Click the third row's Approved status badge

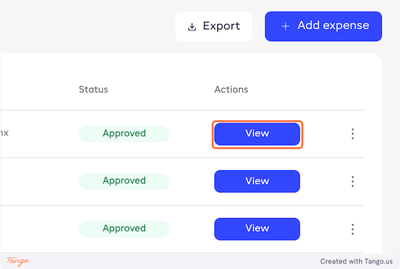click(x=124, y=229)
